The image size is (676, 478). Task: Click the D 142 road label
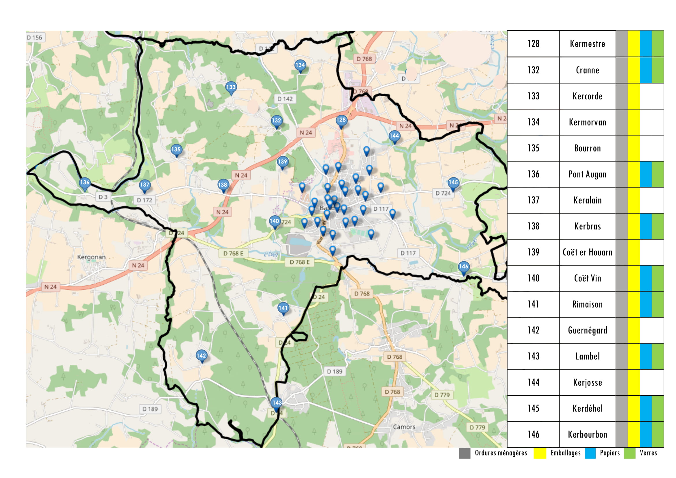coord(285,99)
